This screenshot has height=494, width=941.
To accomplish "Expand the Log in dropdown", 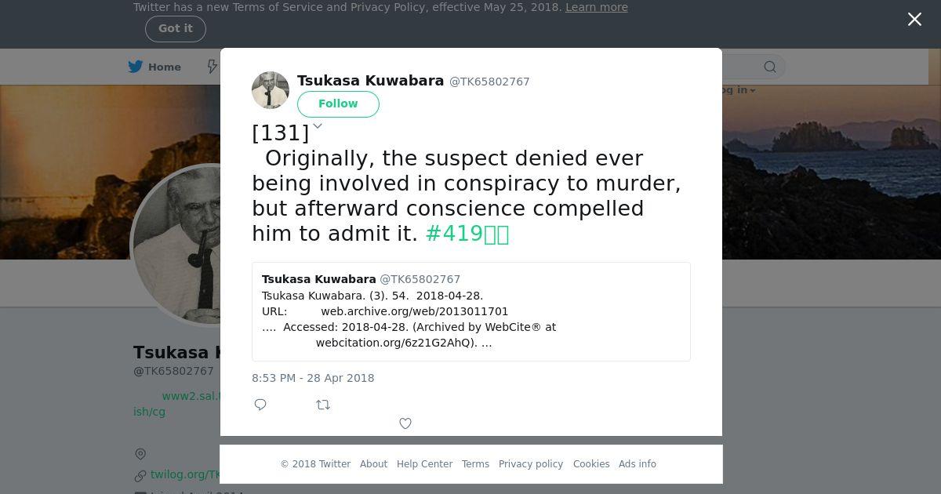I will coord(735,90).
